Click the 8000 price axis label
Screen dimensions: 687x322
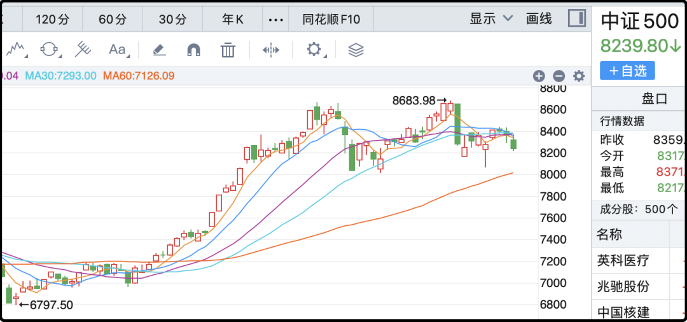click(555, 175)
